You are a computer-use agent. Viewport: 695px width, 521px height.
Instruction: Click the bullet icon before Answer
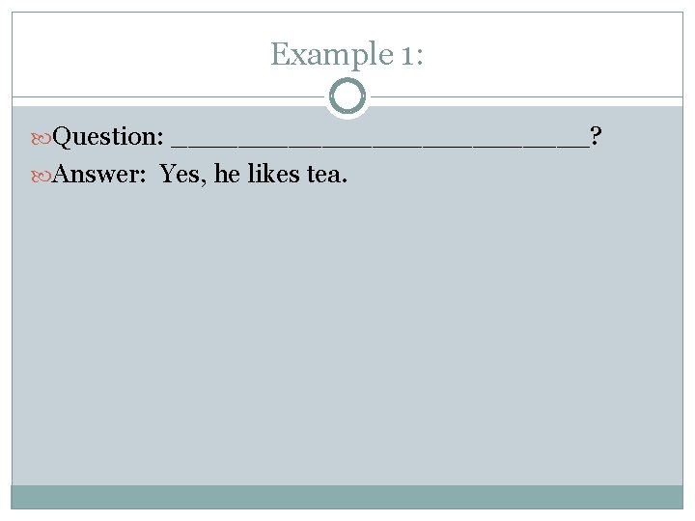pyautogui.click(x=42, y=175)
